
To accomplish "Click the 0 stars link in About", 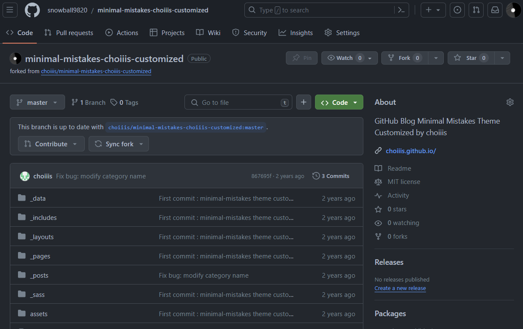I will coord(391,209).
